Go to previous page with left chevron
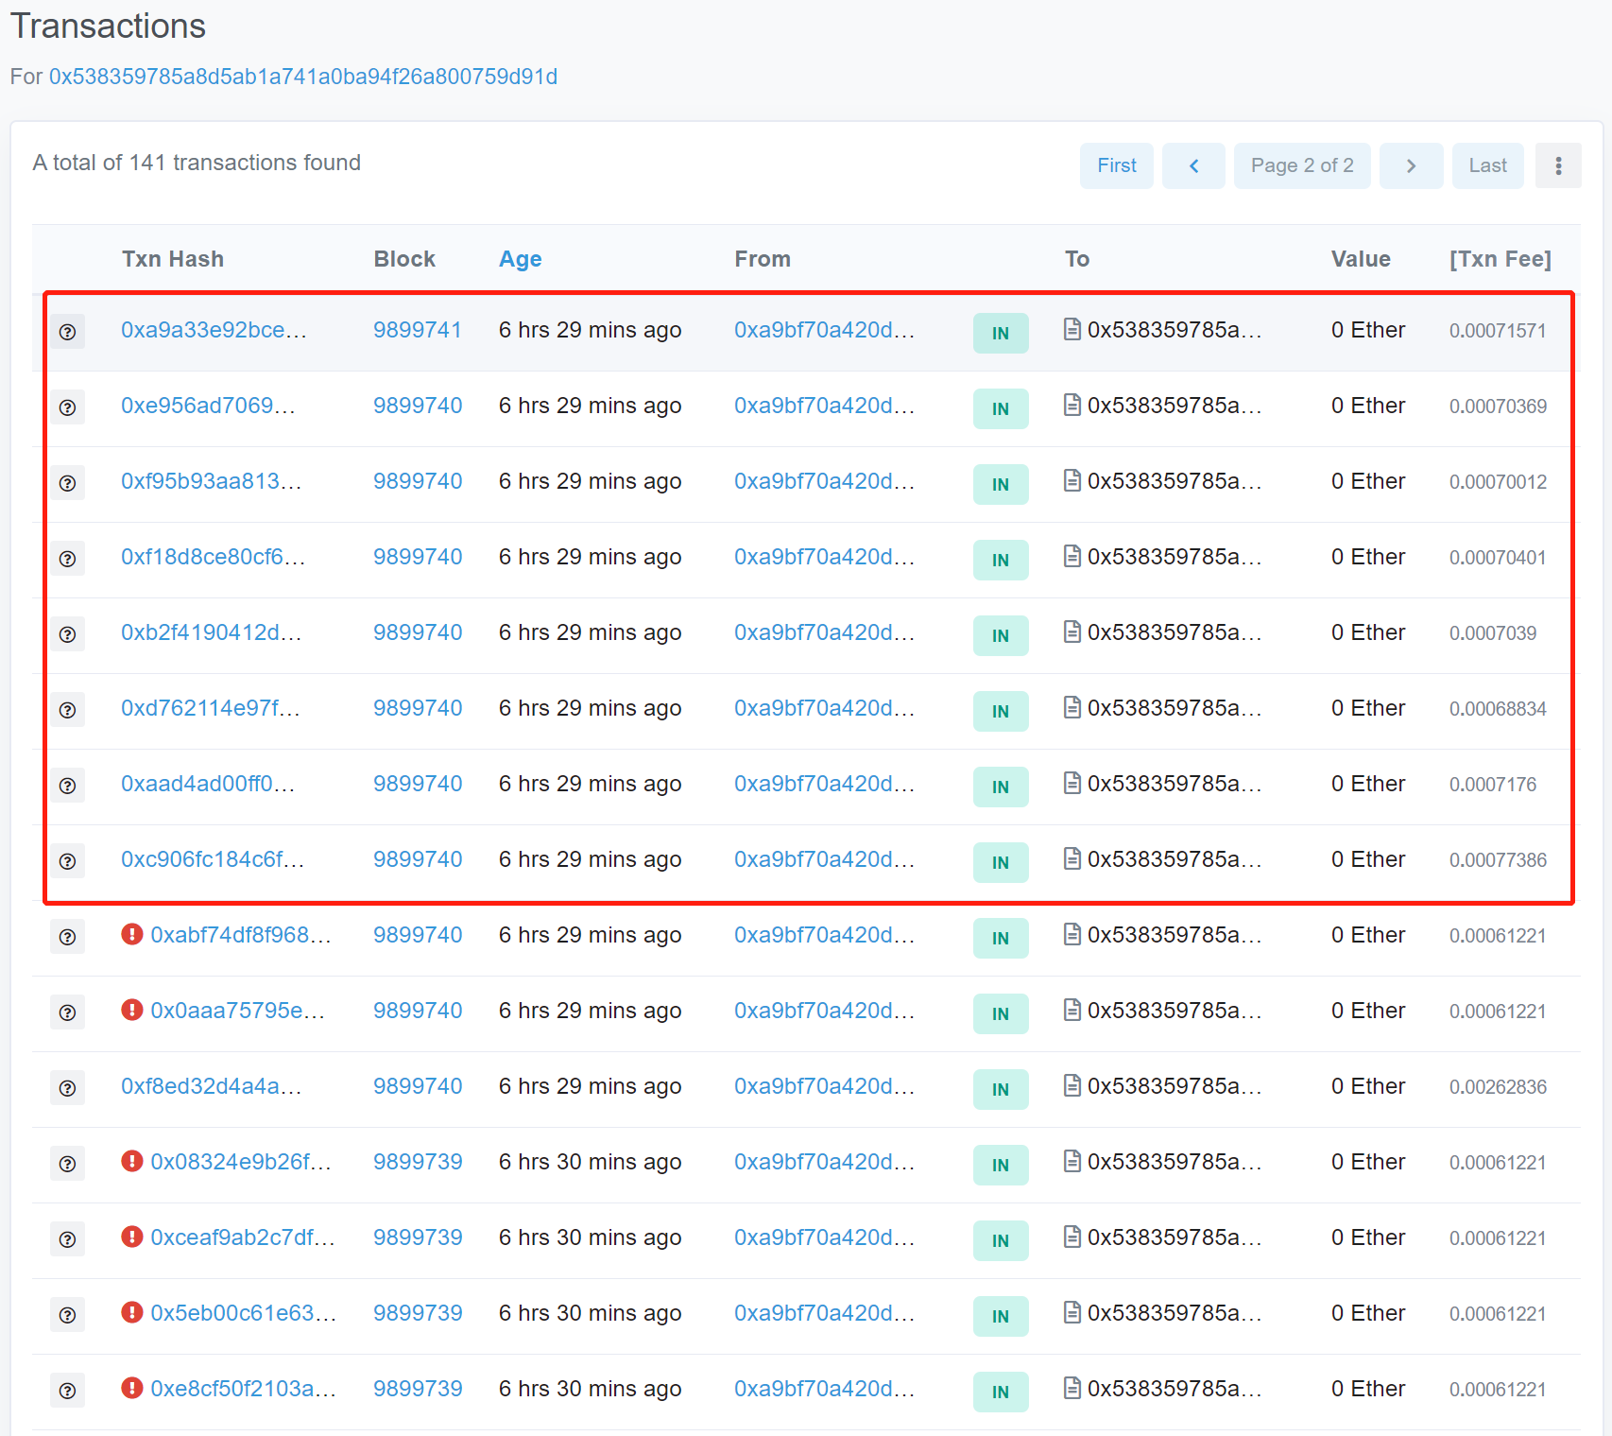1612x1436 pixels. [x=1193, y=166]
